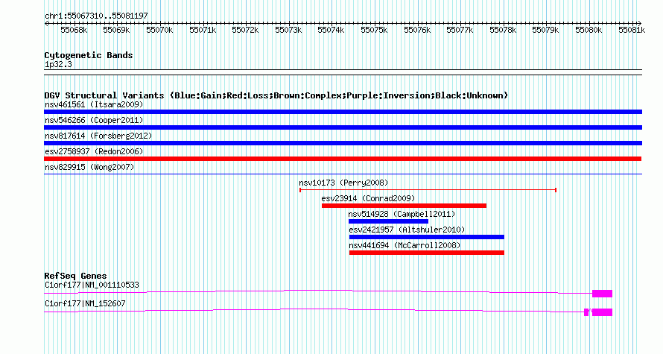Click the 55079k ruler tick label
The image size is (663, 354).
coord(545,30)
